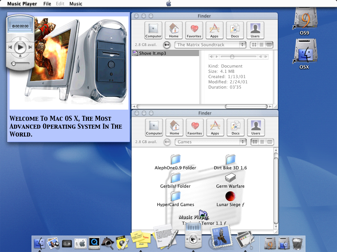This screenshot has height=252, width=337.
Task: Open the File menu
Action: pyautogui.click(x=47, y=4)
